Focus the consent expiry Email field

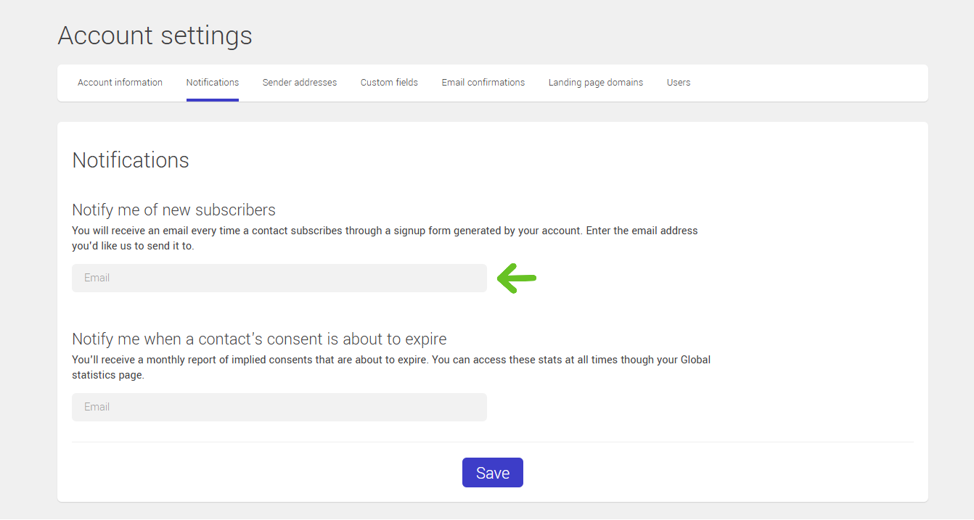(x=279, y=407)
